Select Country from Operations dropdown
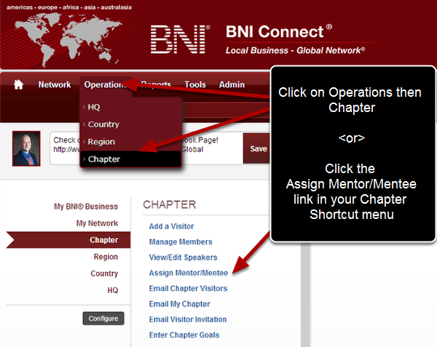The image size is (437, 347). point(103,124)
